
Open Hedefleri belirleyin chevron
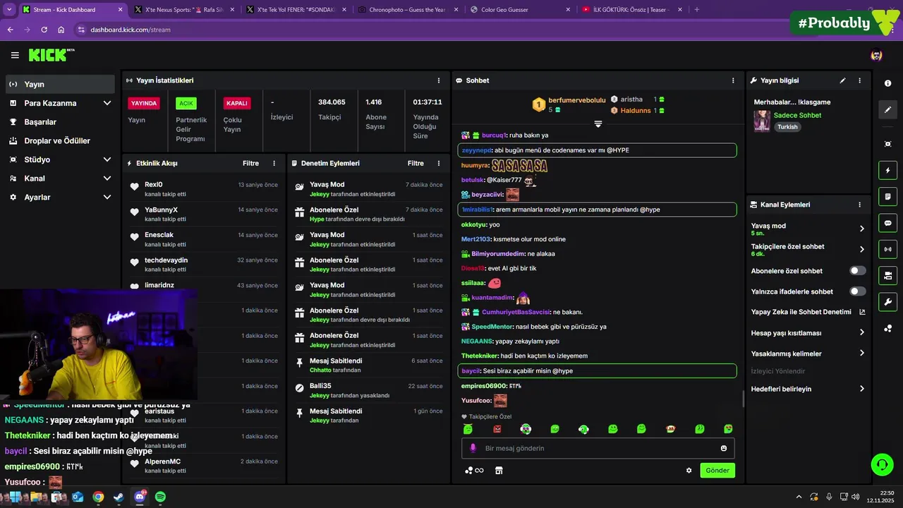[x=861, y=389]
